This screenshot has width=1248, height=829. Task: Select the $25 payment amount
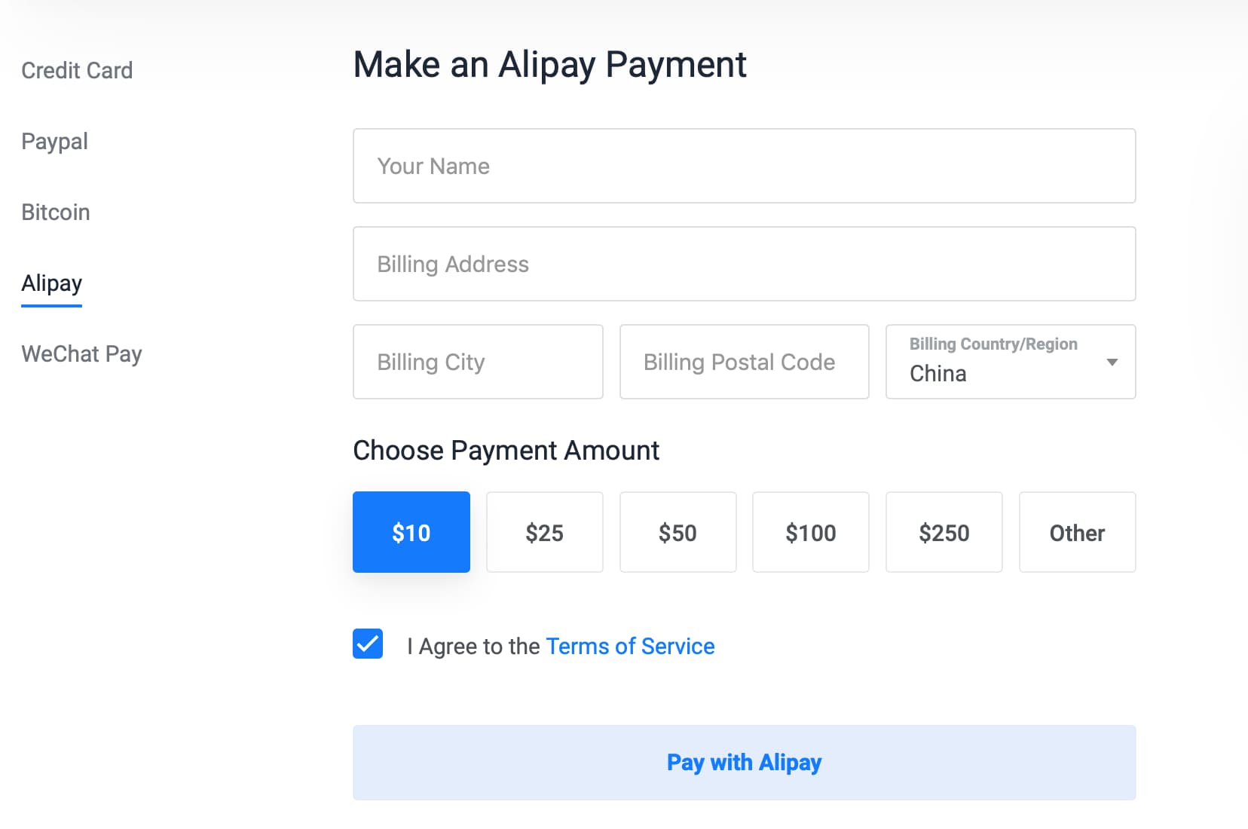tap(544, 532)
